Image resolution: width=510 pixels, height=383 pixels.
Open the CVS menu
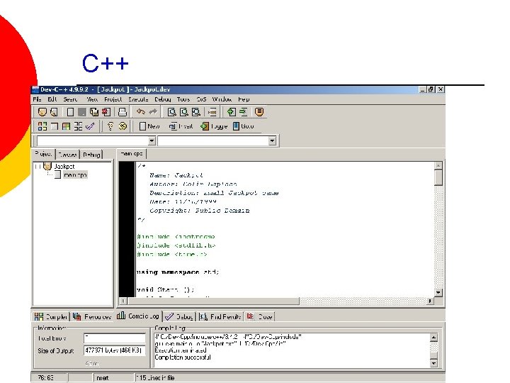[201, 99]
